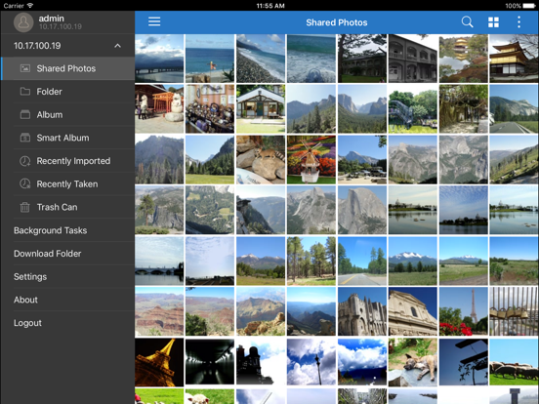Image resolution: width=539 pixels, height=404 pixels.
Task: Click the admin user avatar icon
Action: (23, 22)
